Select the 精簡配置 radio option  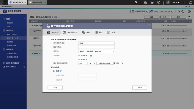79,59
